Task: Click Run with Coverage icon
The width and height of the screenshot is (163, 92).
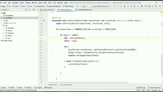Action: click(128, 6)
